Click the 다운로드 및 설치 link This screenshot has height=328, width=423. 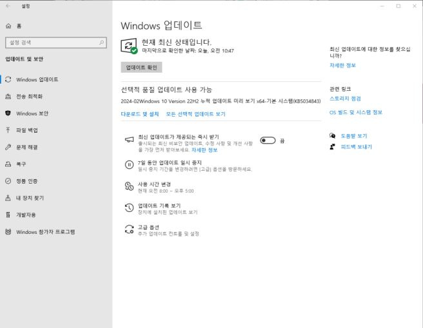[x=140, y=114]
